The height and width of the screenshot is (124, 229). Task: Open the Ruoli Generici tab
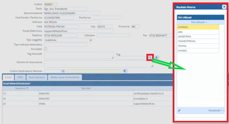click(37, 77)
